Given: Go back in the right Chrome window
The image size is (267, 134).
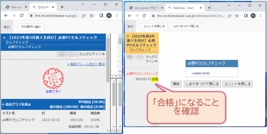Looking at the screenshot, I should pos(130,16).
